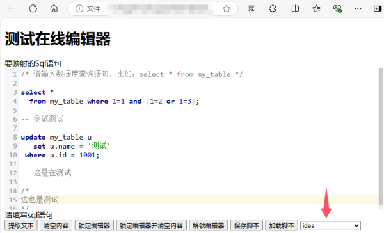Click the value 1001 on line 10

87,155
